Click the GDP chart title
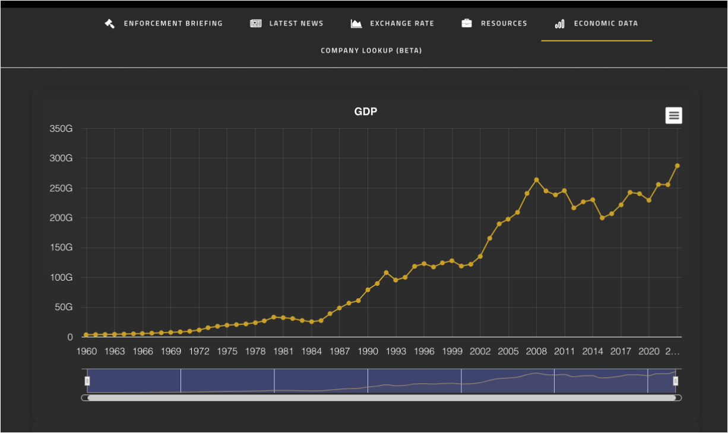Screen dimensions: 728x433 (365, 112)
